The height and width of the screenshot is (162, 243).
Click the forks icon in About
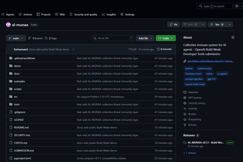185,125
